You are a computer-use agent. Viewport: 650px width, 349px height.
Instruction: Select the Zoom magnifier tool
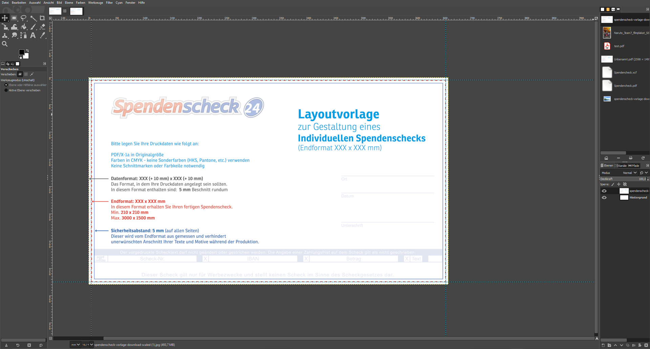[5, 44]
